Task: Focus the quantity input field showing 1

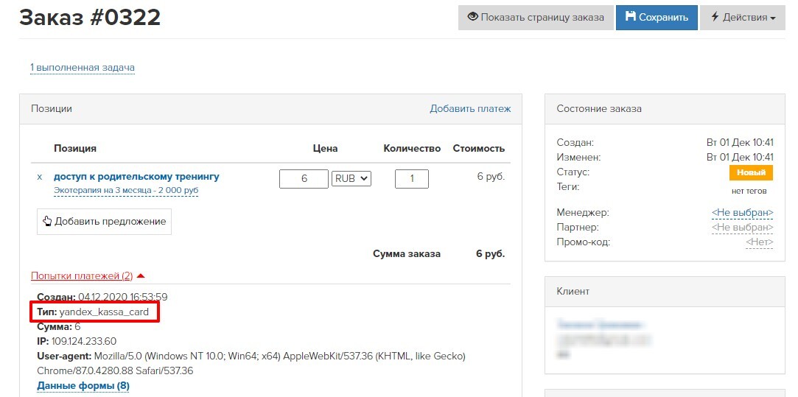Action: point(412,179)
